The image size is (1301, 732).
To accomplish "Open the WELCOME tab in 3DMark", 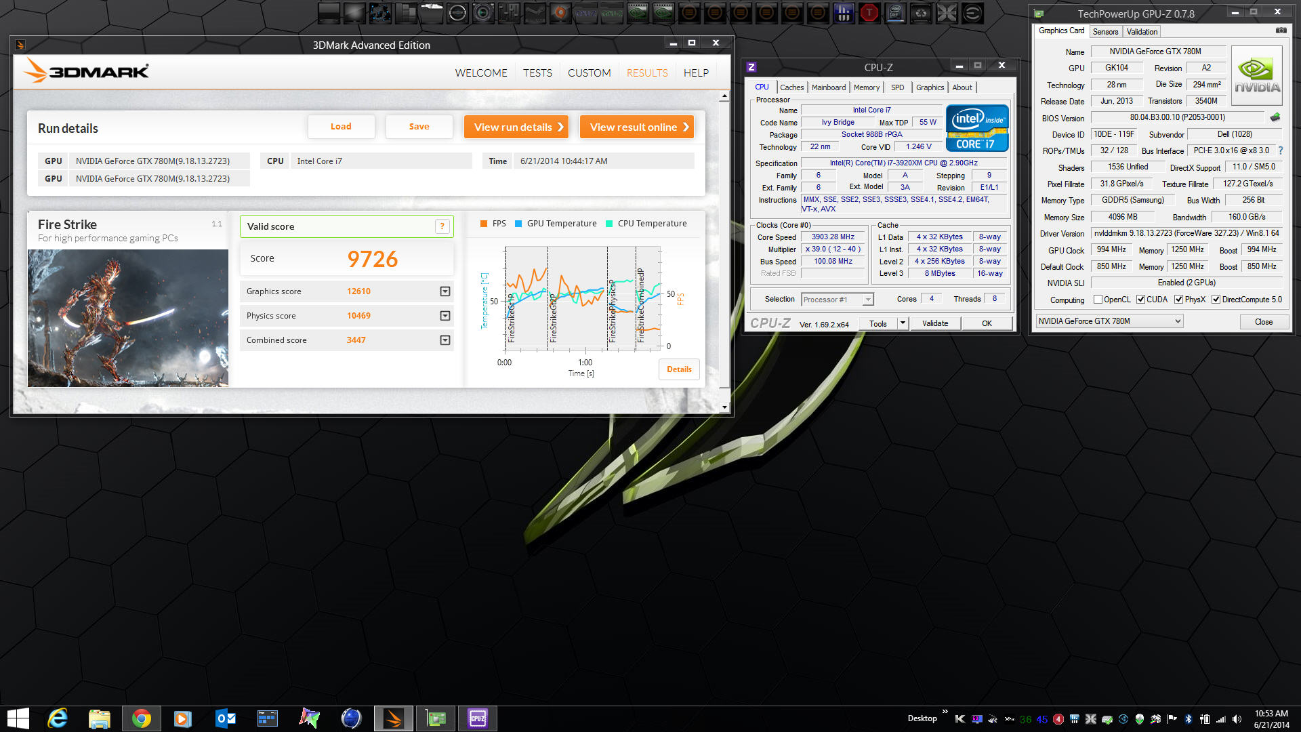I will pos(481,73).
